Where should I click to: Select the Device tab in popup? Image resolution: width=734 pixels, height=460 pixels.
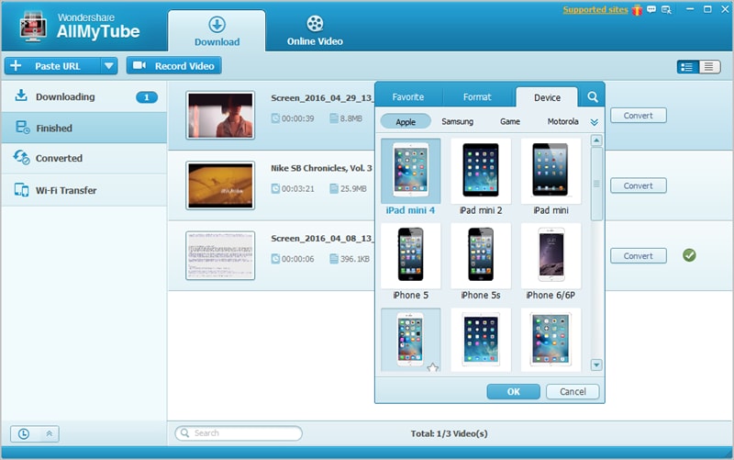(x=547, y=97)
